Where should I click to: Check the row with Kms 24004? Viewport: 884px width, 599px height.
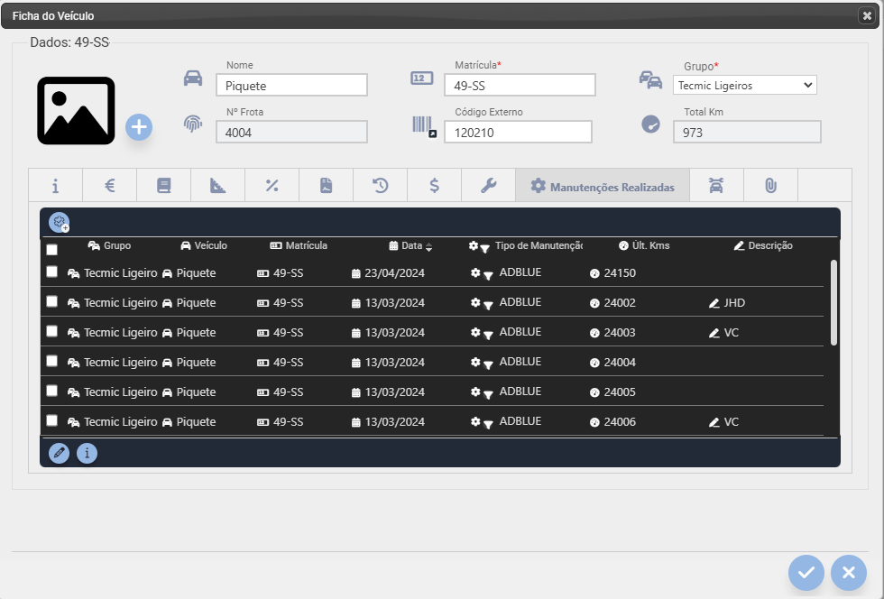52,361
